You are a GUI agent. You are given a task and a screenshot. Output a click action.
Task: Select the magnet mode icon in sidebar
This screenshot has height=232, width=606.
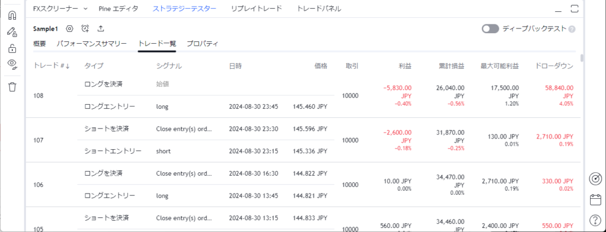coord(12,15)
